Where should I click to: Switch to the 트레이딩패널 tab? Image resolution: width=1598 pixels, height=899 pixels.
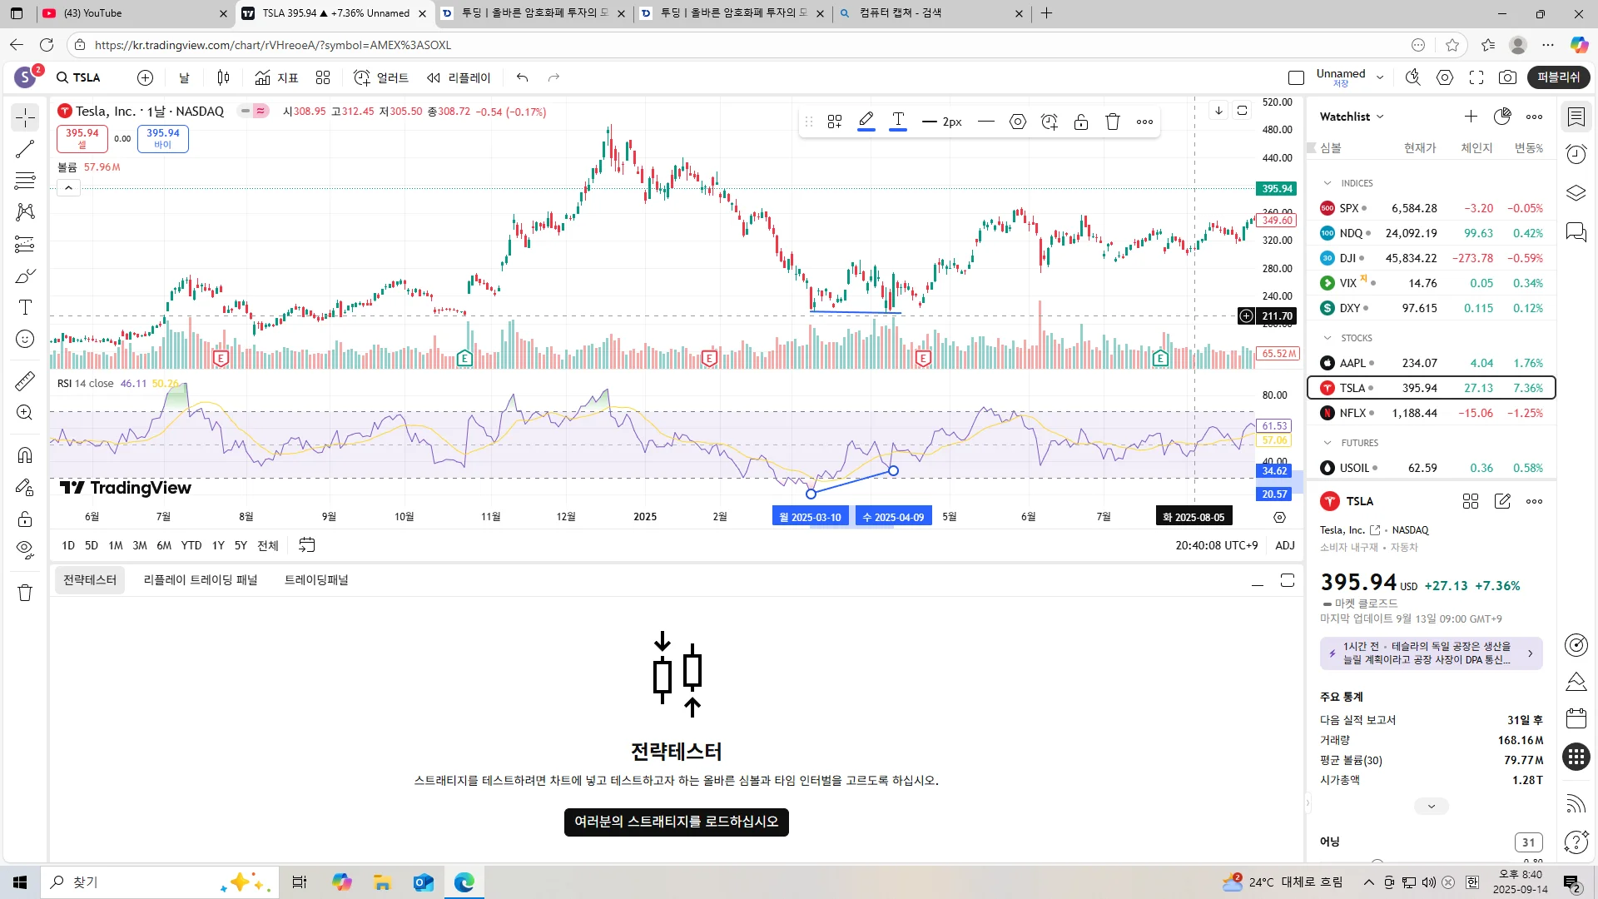pyautogui.click(x=316, y=580)
